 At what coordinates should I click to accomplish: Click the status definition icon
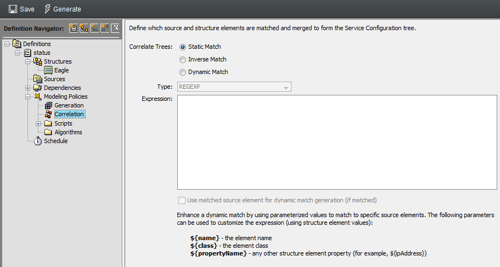click(x=28, y=53)
